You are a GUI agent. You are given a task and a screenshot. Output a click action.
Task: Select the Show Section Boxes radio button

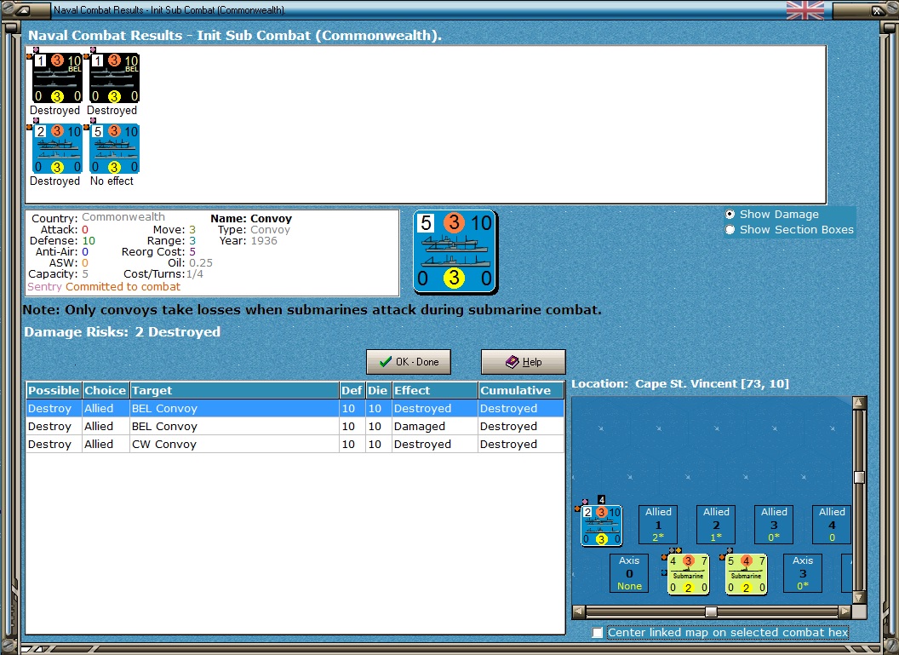[730, 229]
